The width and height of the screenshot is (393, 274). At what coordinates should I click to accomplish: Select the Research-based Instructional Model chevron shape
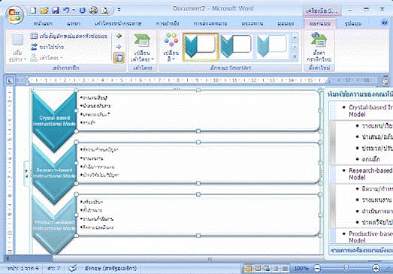tap(54, 173)
